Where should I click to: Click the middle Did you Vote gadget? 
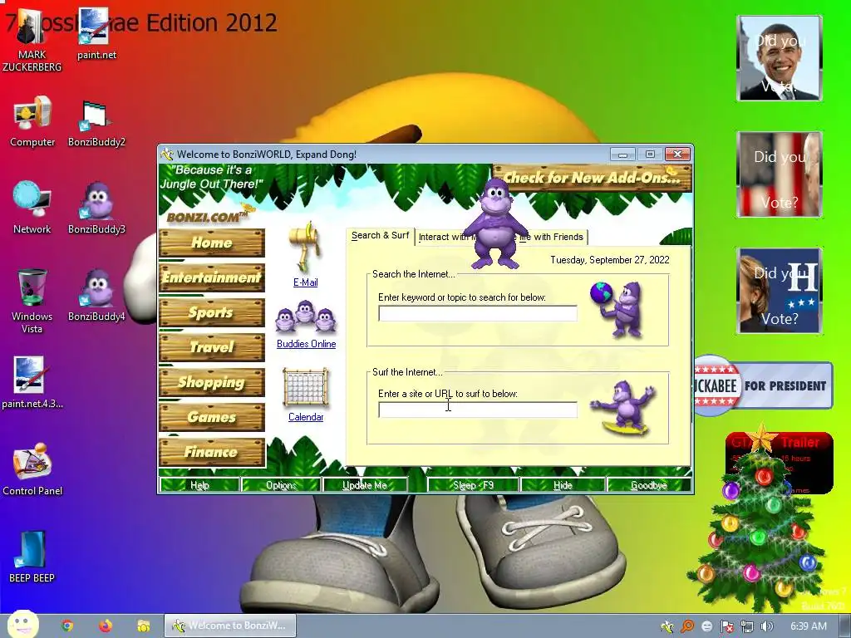pos(780,174)
